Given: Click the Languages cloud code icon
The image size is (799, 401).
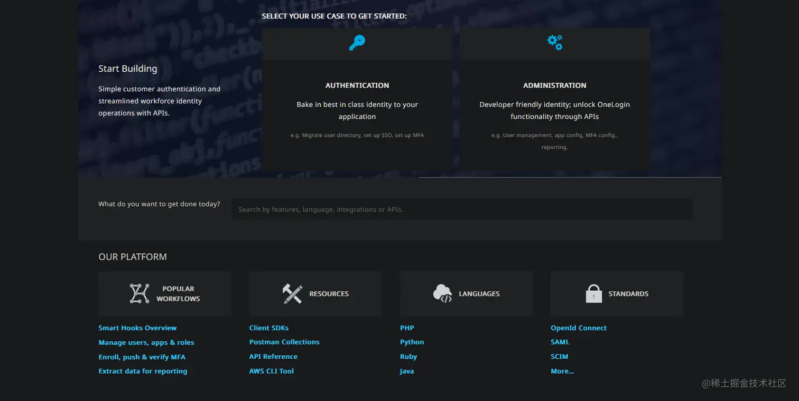Looking at the screenshot, I should click(x=442, y=293).
